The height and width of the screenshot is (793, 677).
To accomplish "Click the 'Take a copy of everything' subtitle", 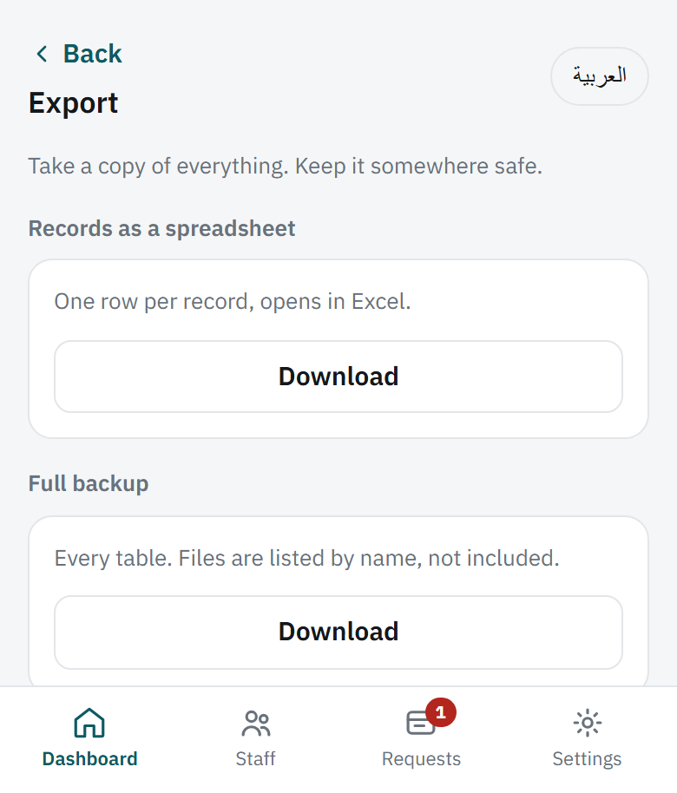I will (285, 167).
